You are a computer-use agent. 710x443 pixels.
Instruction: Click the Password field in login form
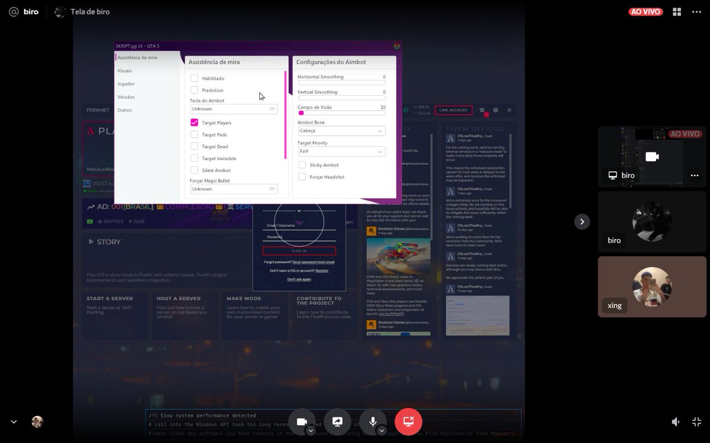pyautogui.click(x=299, y=237)
